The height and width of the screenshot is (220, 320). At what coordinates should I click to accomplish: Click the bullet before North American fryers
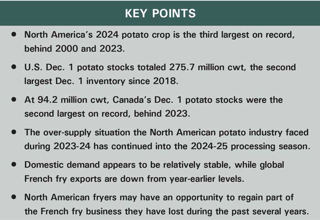point(16,196)
